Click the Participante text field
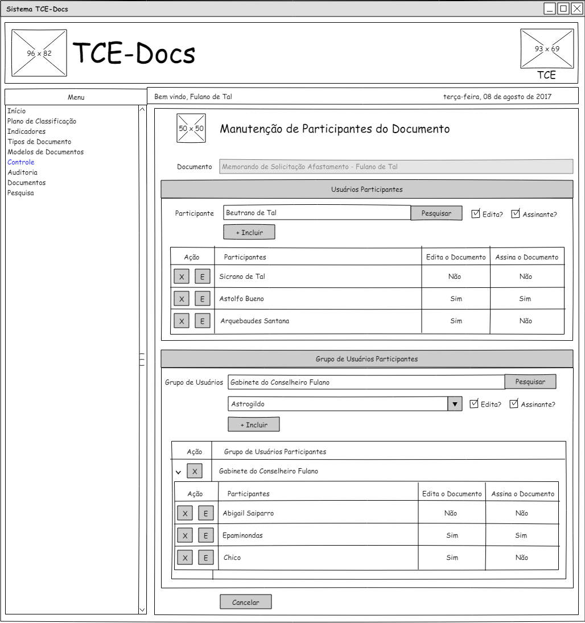This screenshot has width=585, height=623. tap(316, 213)
